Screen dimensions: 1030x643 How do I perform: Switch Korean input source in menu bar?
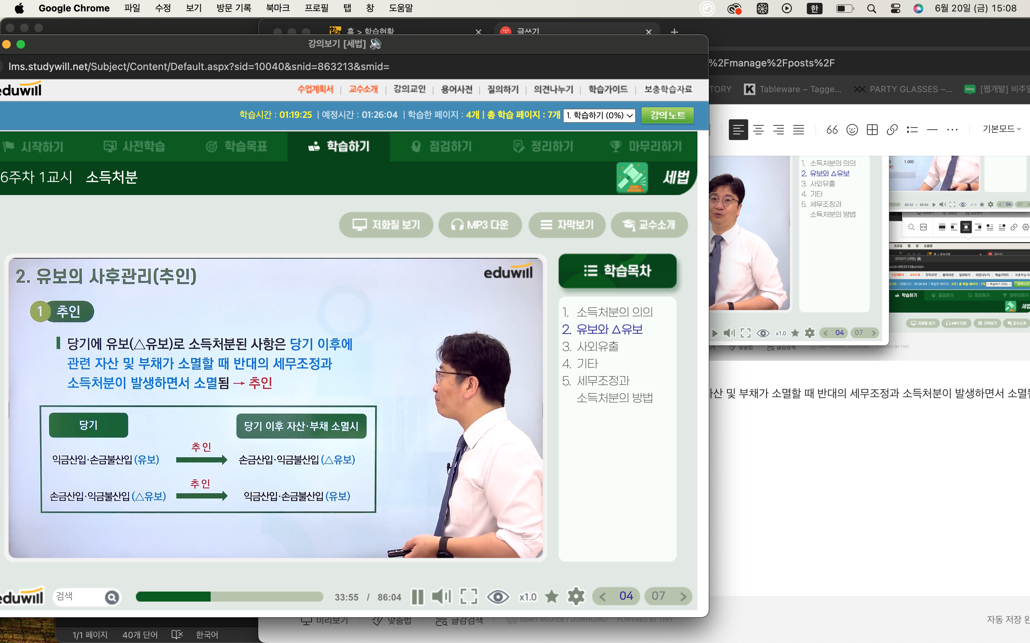click(814, 8)
